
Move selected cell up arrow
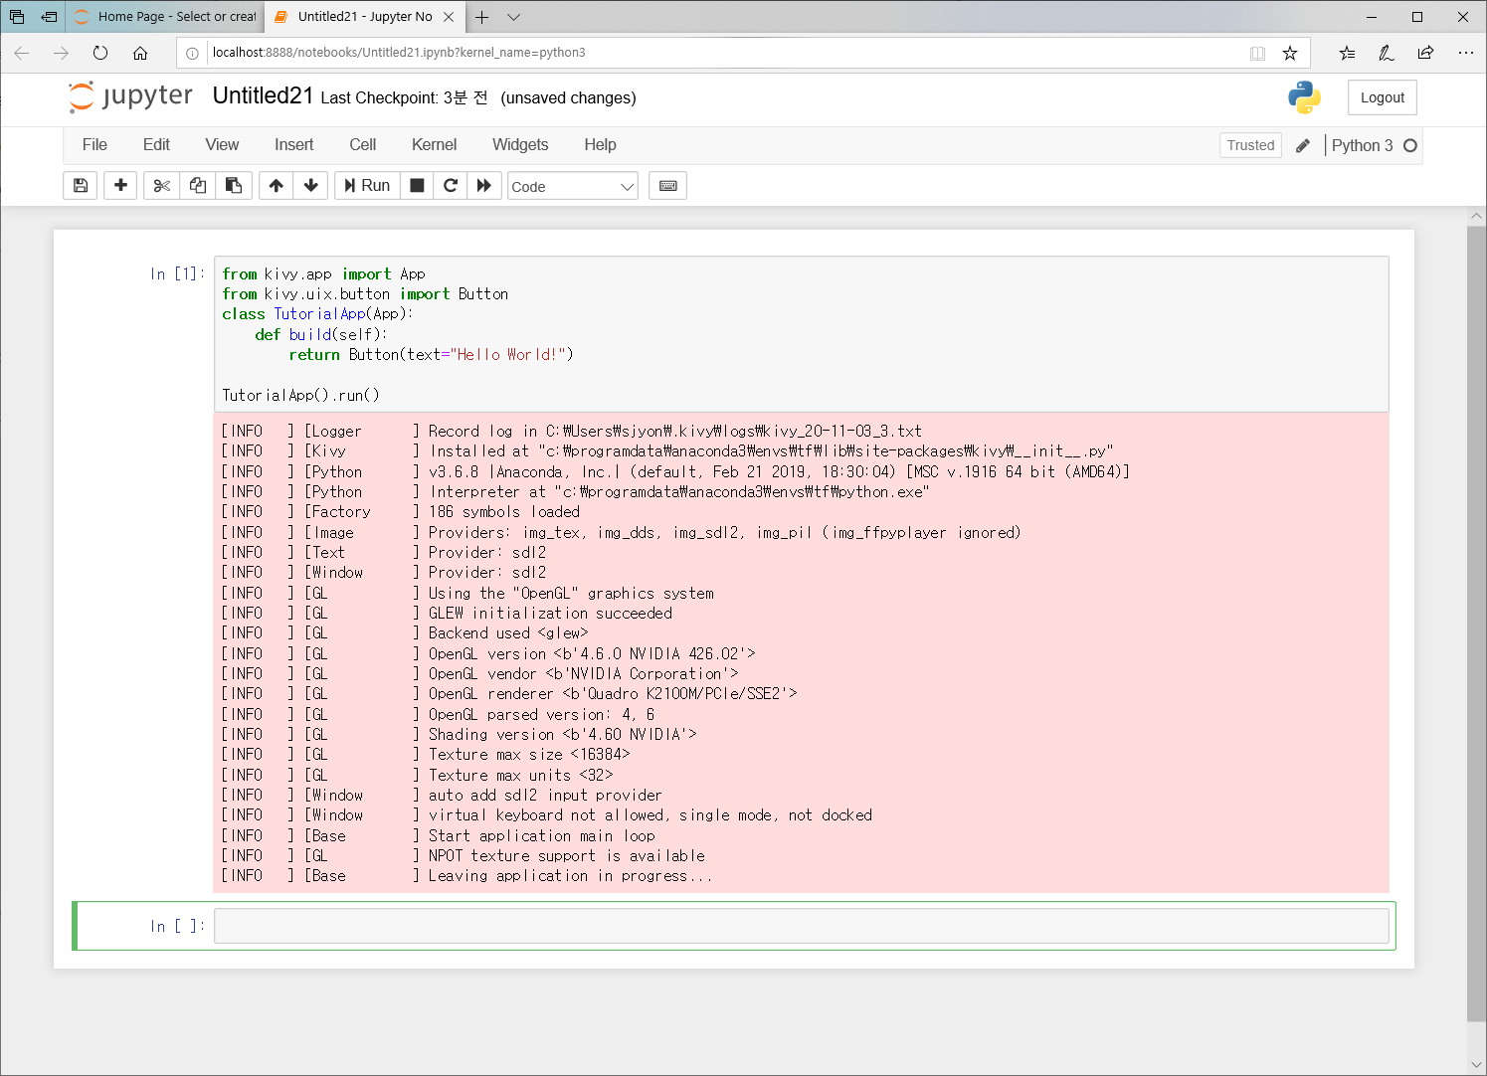tap(277, 186)
